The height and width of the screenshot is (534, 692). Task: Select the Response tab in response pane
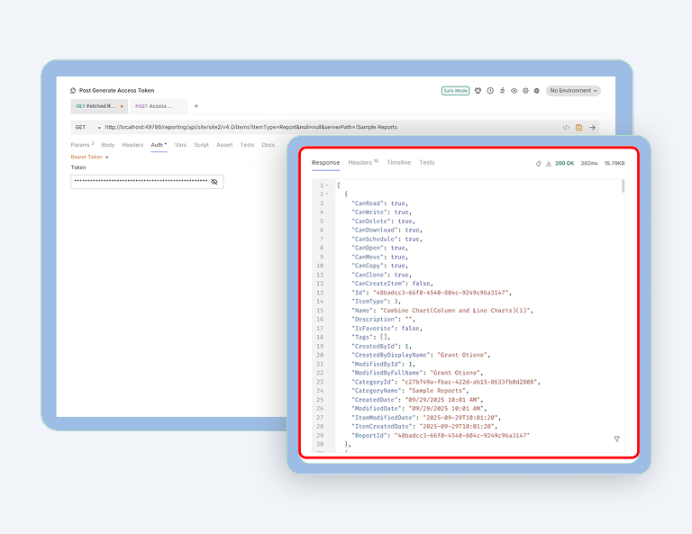[x=325, y=163]
